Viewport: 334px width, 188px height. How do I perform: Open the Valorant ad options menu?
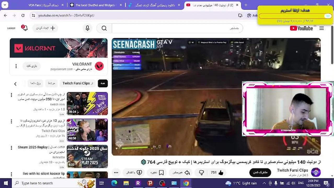click(x=16, y=66)
